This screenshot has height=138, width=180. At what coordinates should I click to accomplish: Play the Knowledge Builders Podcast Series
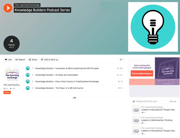(8, 8)
